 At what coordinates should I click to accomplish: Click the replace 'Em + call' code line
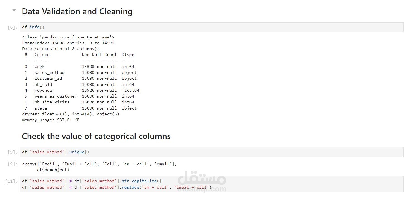pos(117,187)
